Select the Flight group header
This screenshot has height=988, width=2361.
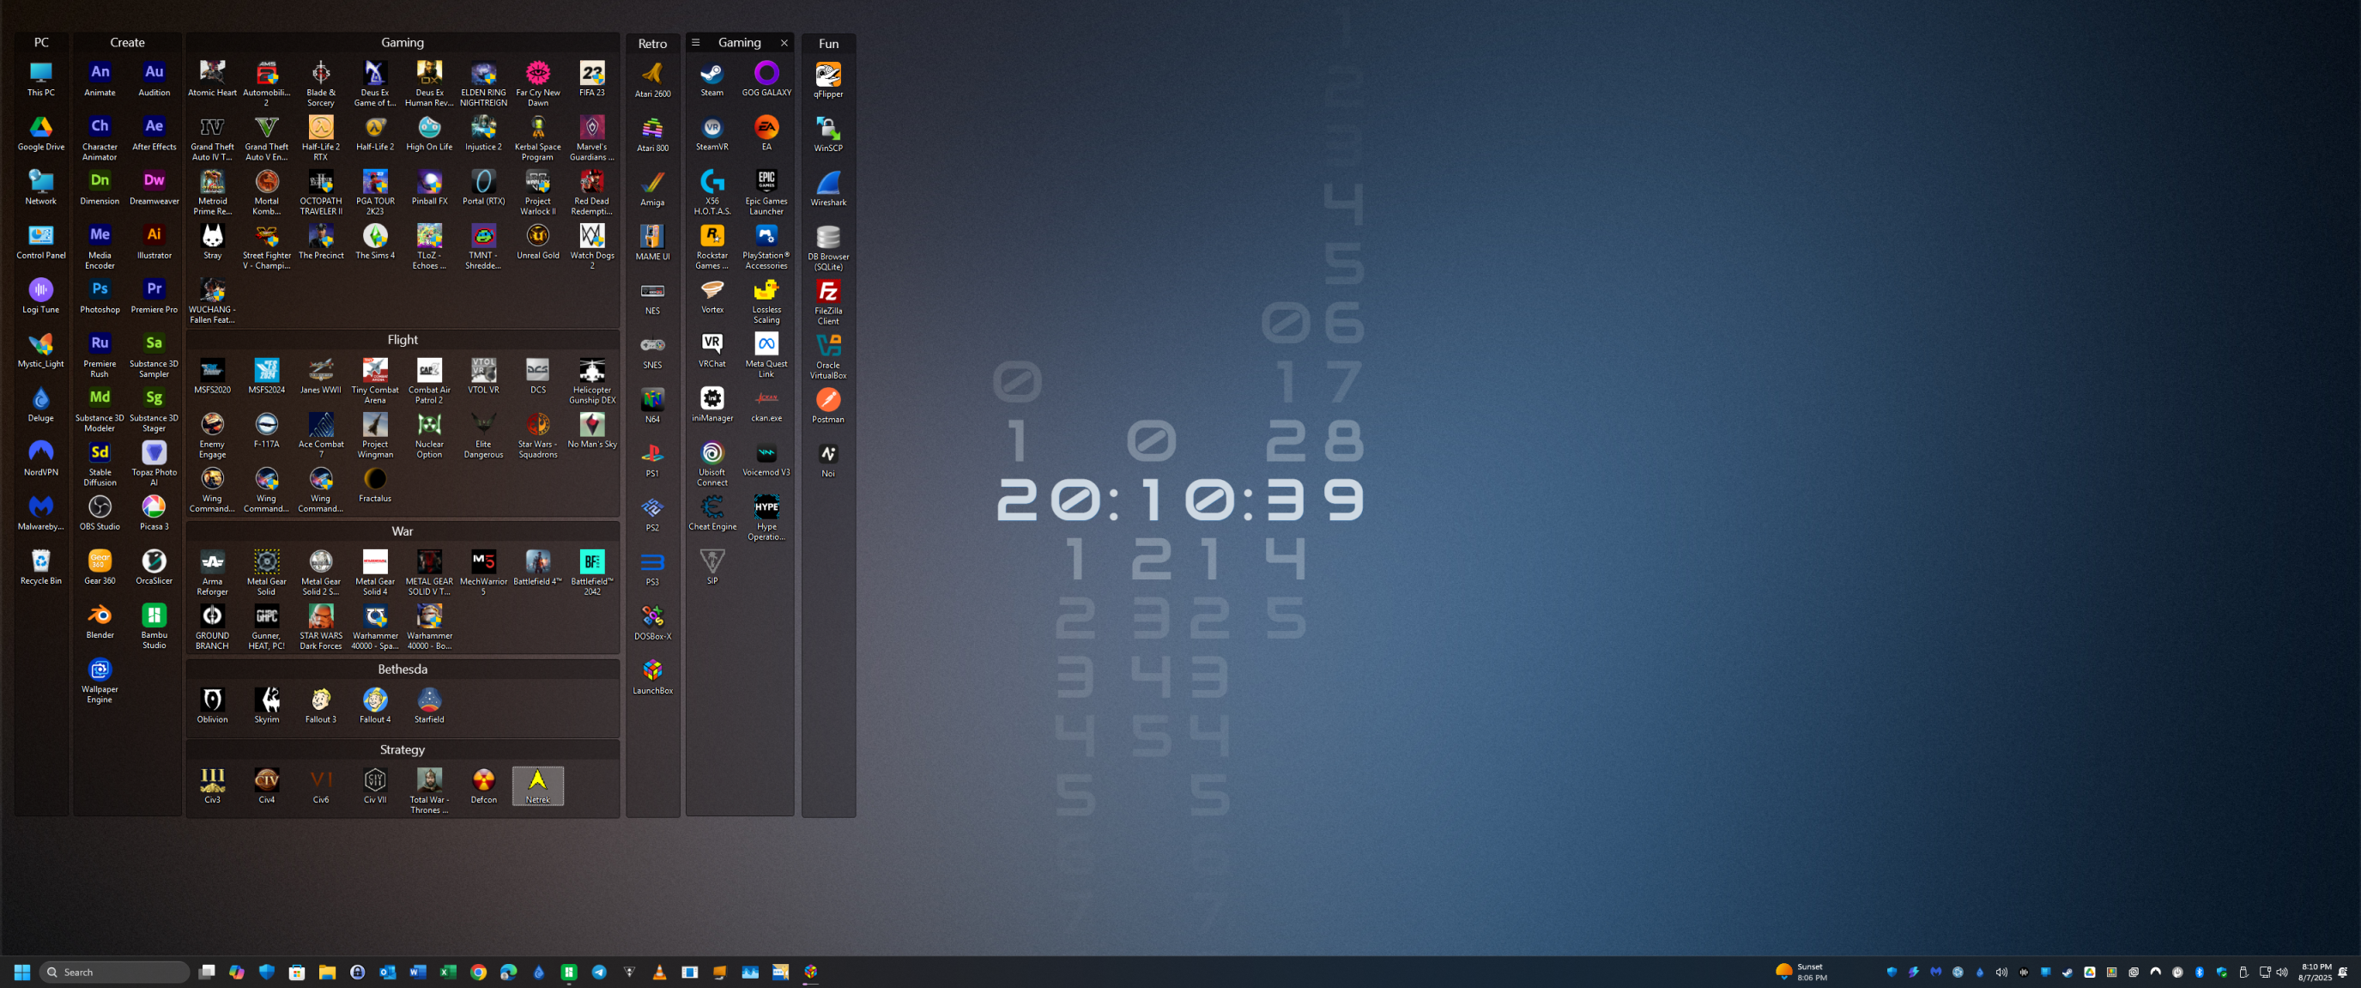click(403, 339)
